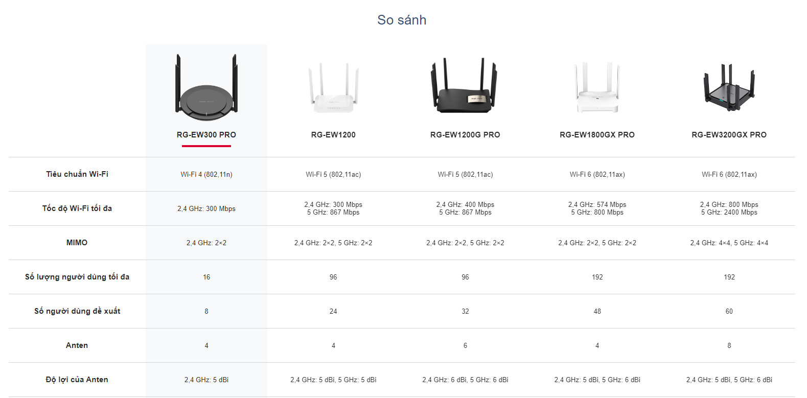Click the white RG-EW1200 router image
807x398 pixels.
(333, 88)
